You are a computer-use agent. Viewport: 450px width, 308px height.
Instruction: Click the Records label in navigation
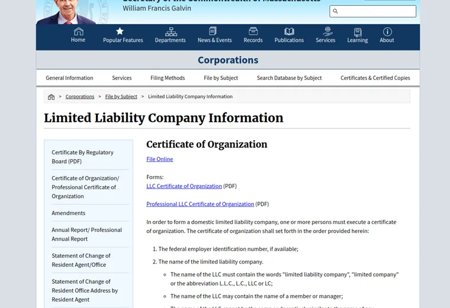[253, 40]
